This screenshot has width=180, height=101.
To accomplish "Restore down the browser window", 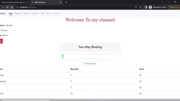I will (175, 2).
